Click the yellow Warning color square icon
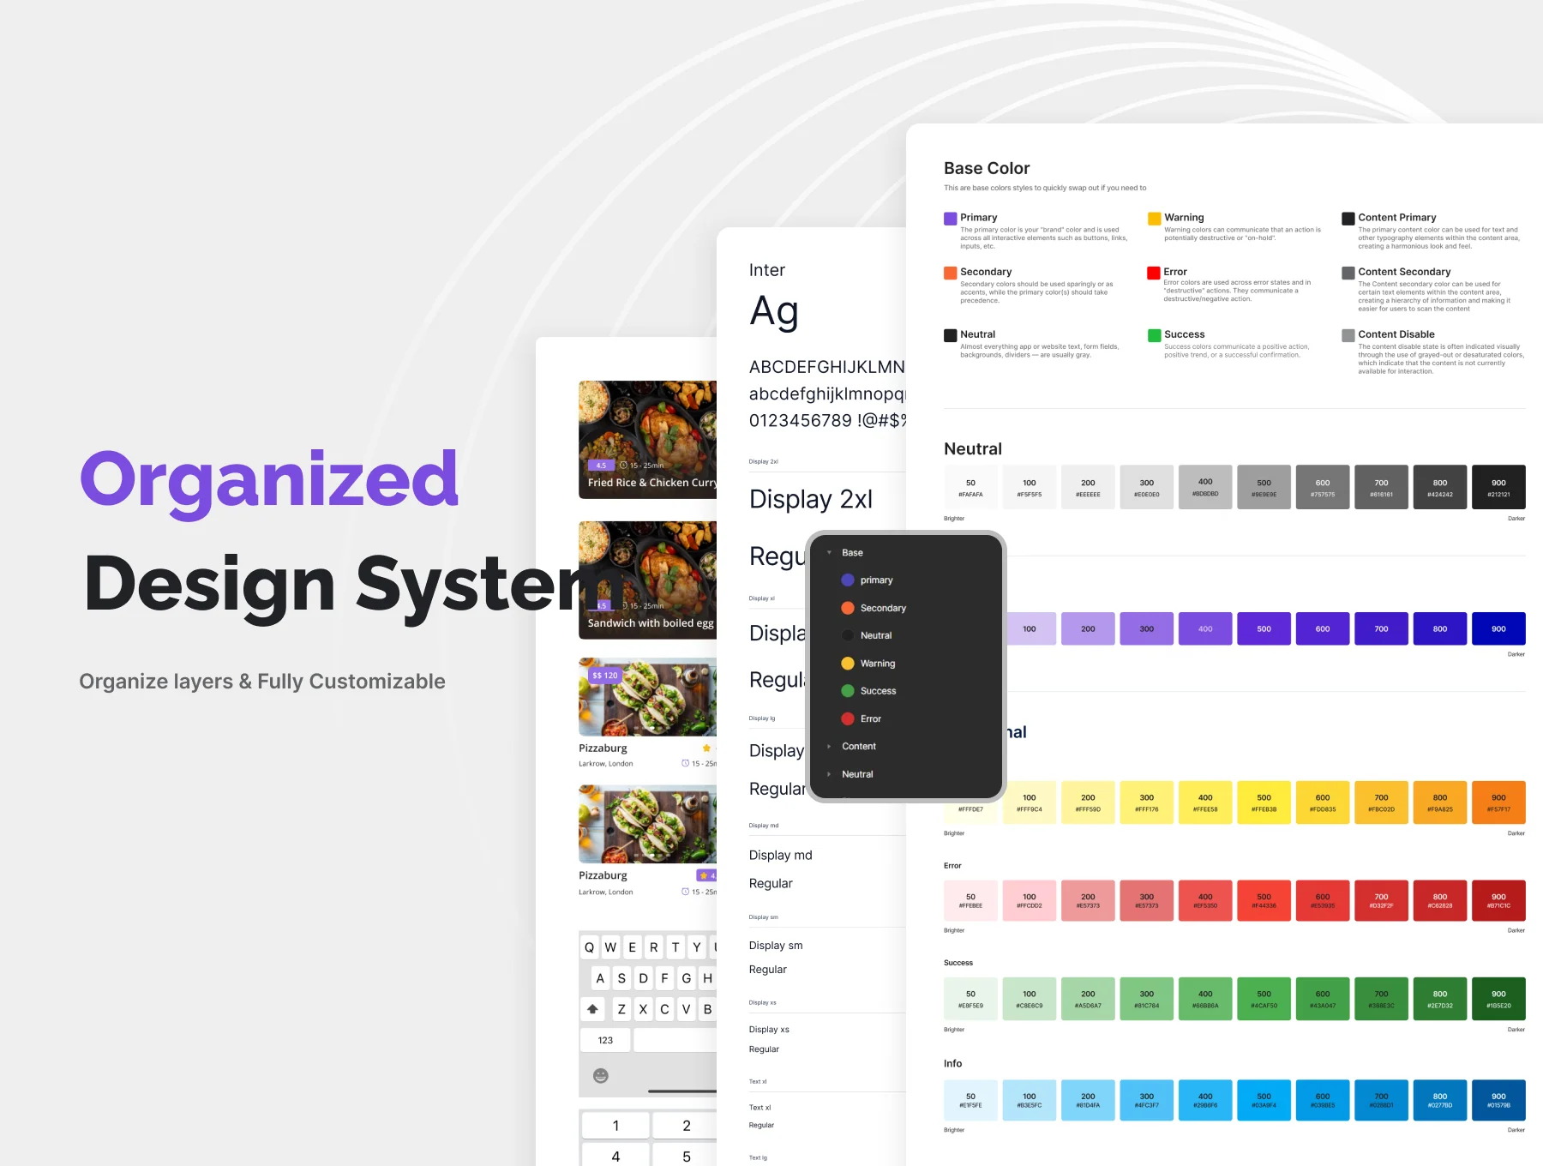1543x1166 pixels. pyautogui.click(x=1154, y=219)
